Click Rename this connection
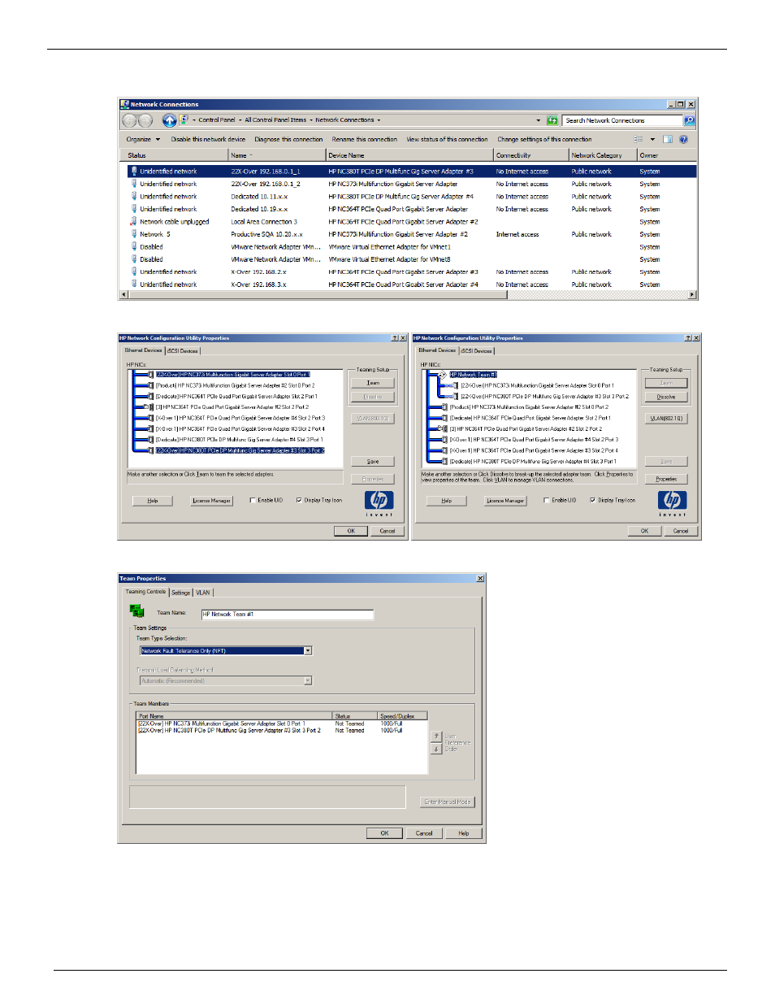This screenshot has height=1004, width=775. point(365,139)
